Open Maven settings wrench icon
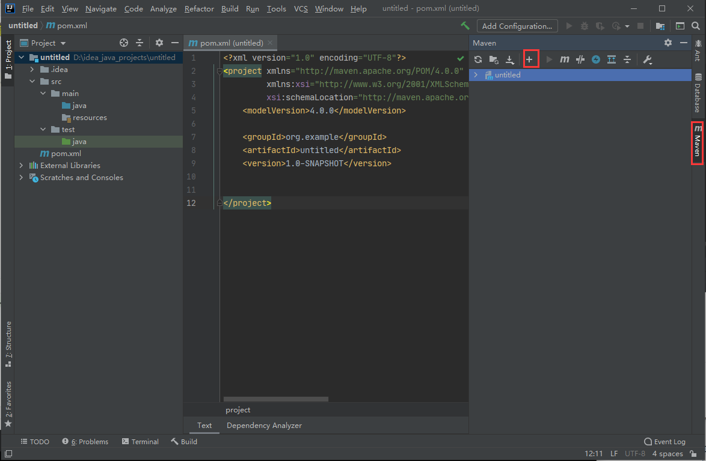Viewport: 706px width, 461px height. [x=648, y=59]
